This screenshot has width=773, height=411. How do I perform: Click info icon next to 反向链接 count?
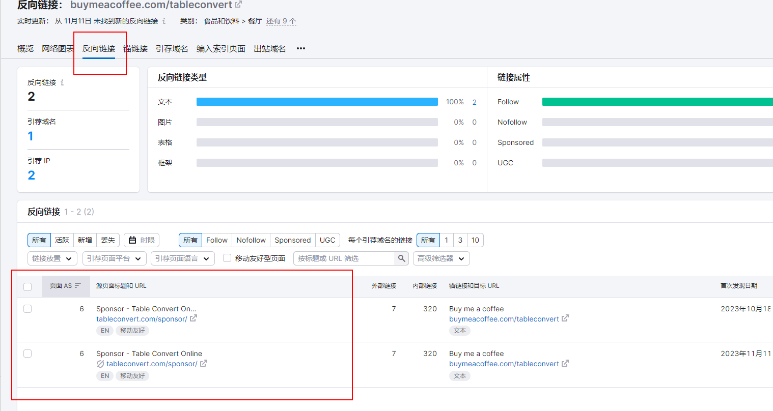[x=62, y=82]
